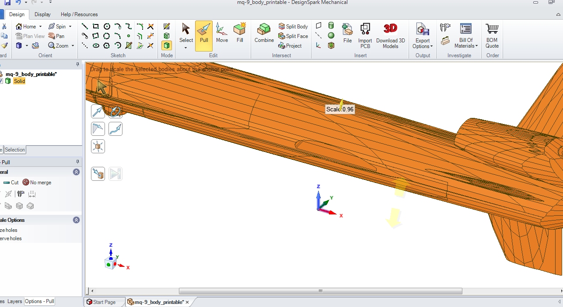Screen dimensions: 563x307
Task: Toggle visibility checkbox of Solid body
Action: (x=1, y=81)
